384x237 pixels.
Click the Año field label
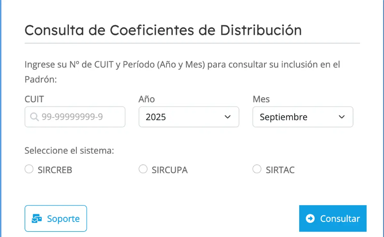(x=147, y=99)
